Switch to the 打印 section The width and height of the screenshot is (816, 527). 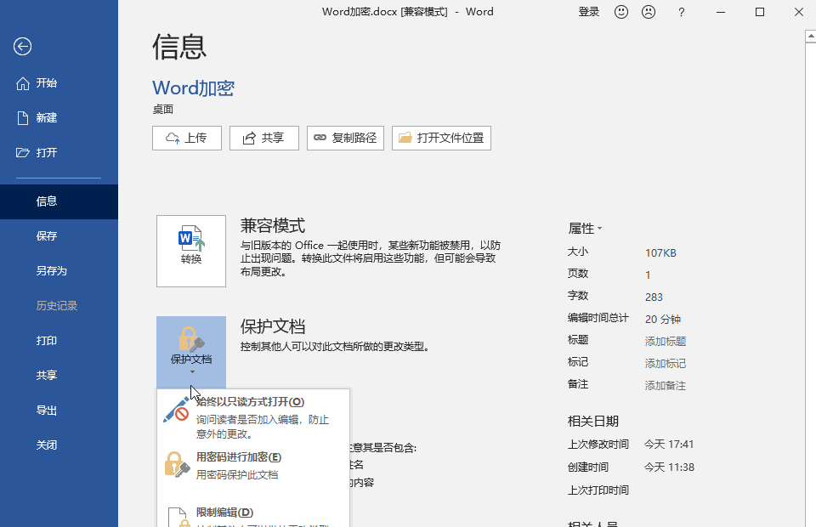(47, 340)
